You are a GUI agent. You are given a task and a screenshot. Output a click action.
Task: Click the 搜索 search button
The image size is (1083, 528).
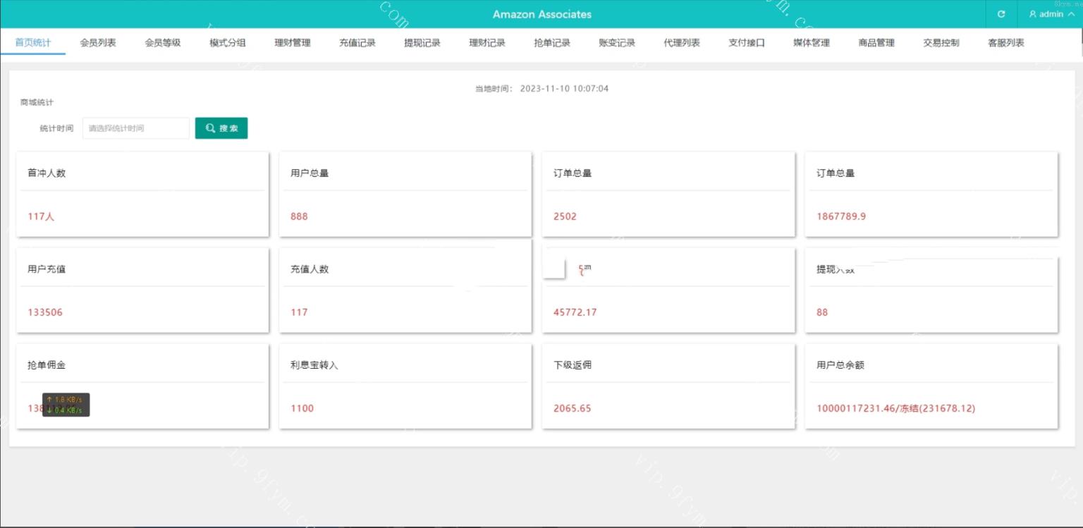point(221,128)
